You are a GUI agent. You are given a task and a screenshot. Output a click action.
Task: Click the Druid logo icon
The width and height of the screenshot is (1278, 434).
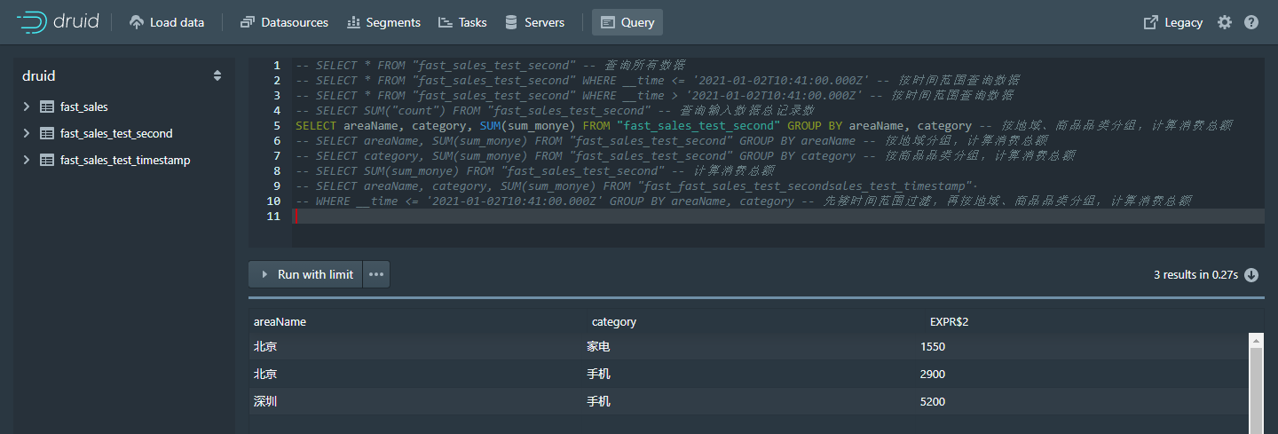32,22
